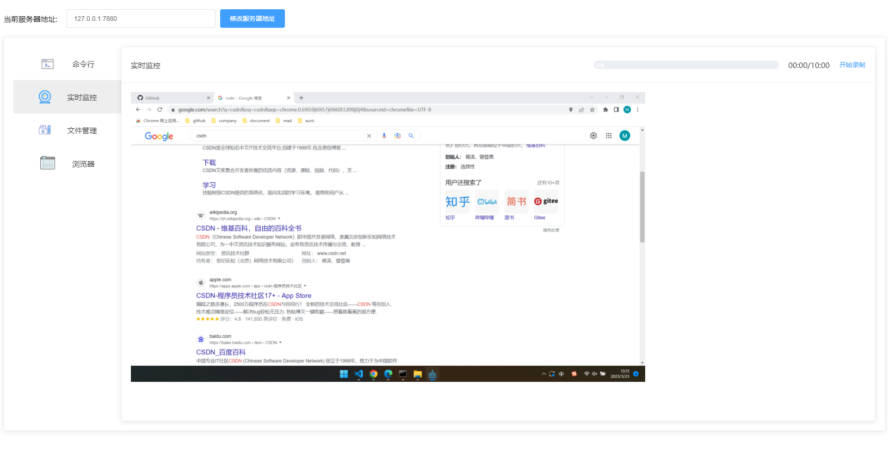This screenshot has height=467, width=888.
Task: Open the aunt bookmark folder
Action: 306,121
